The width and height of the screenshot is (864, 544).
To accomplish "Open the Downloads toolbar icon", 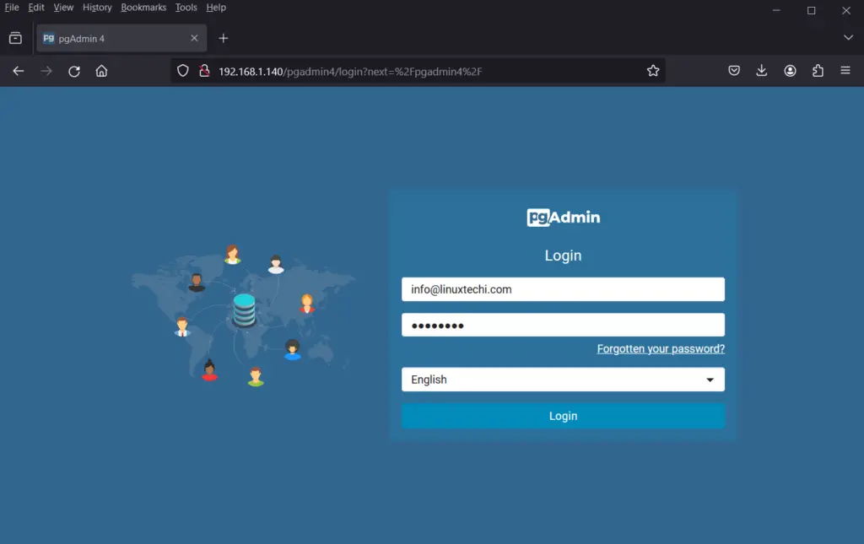I will coord(762,71).
